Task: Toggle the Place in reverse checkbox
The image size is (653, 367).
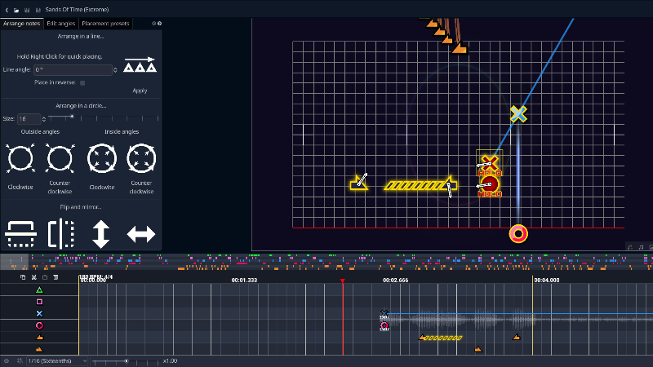Action: 82,83
